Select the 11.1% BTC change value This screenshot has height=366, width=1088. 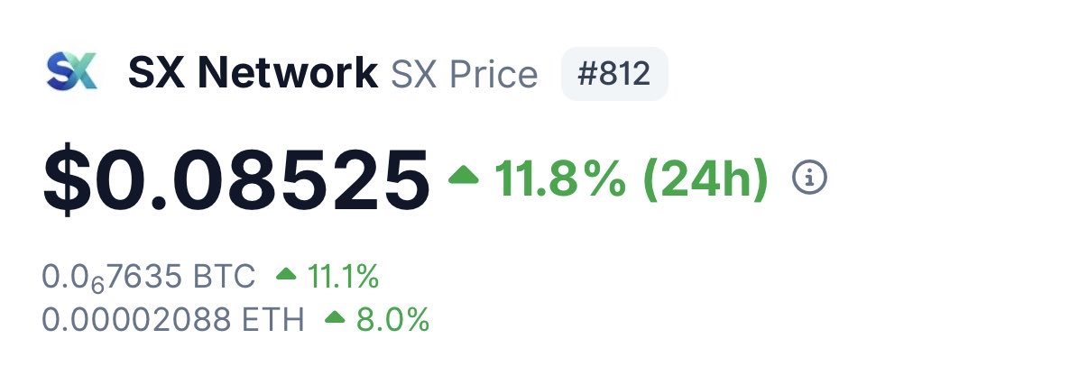pos(342,277)
